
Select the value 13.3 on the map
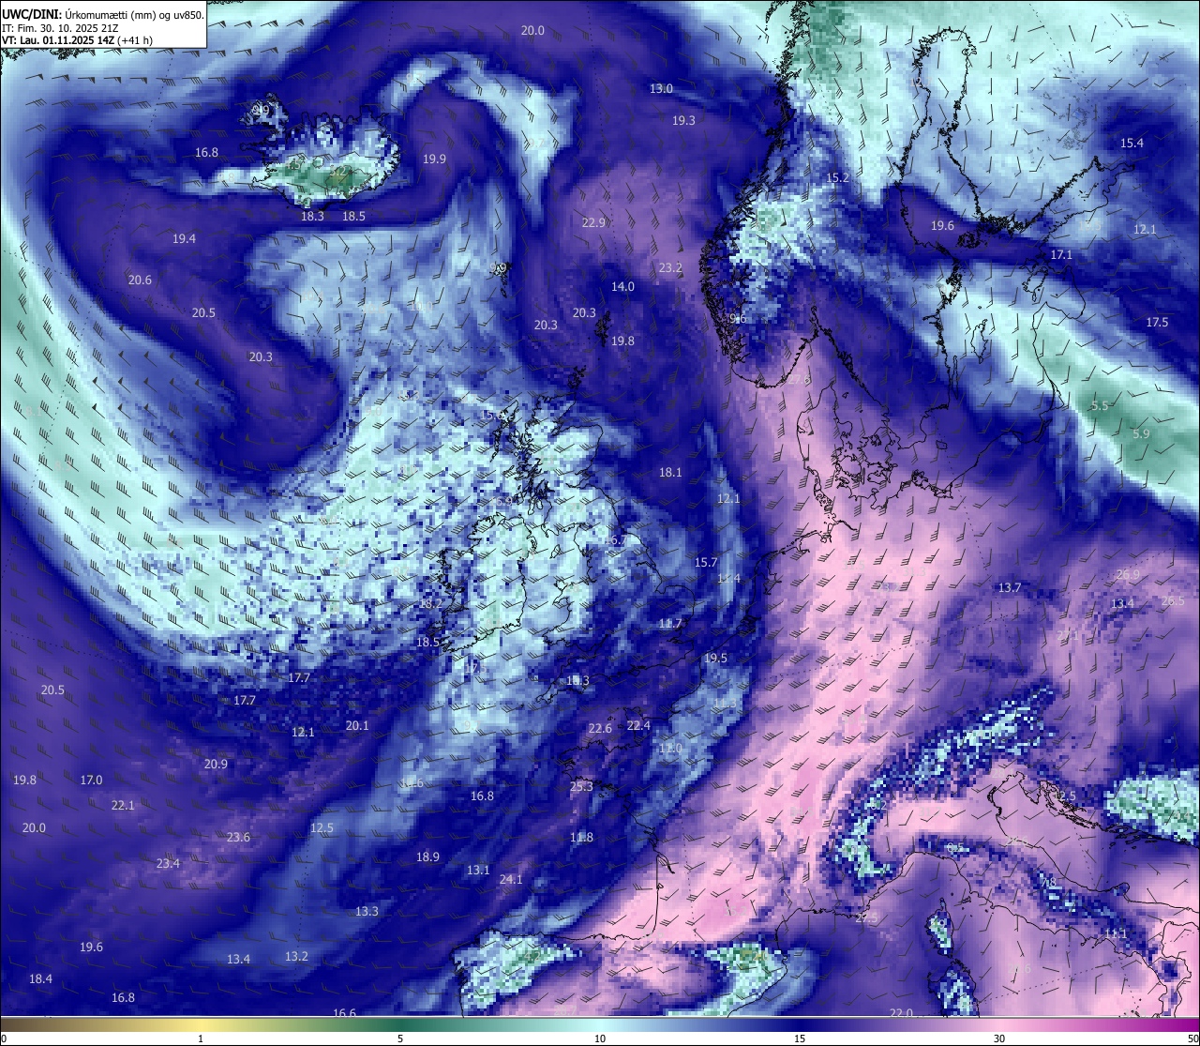click(x=367, y=911)
